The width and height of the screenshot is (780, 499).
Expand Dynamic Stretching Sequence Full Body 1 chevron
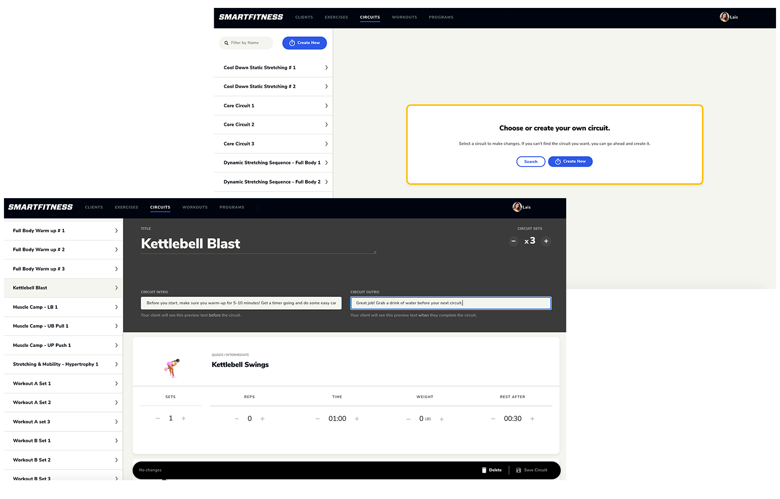(x=326, y=163)
